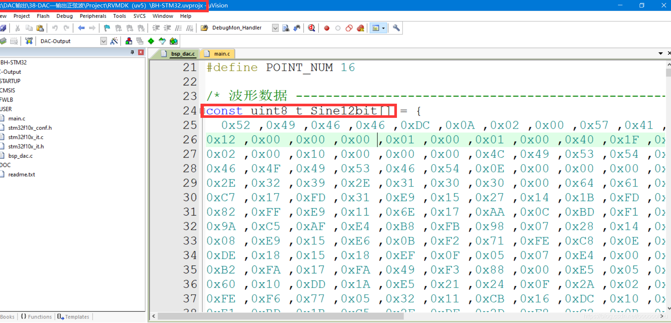Select stm32f10x_it.h in project tree
The image size is (671, 323).
26,146
